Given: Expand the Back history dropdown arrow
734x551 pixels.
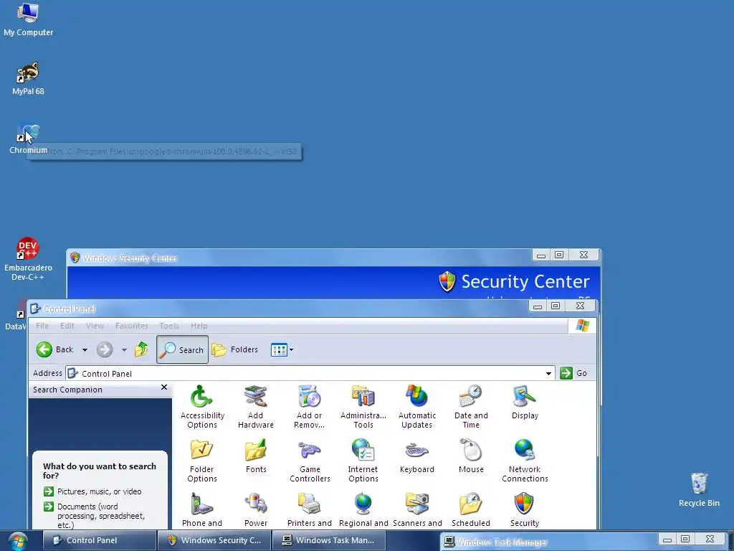Looking at the screenshot, I should pos(85,349).
